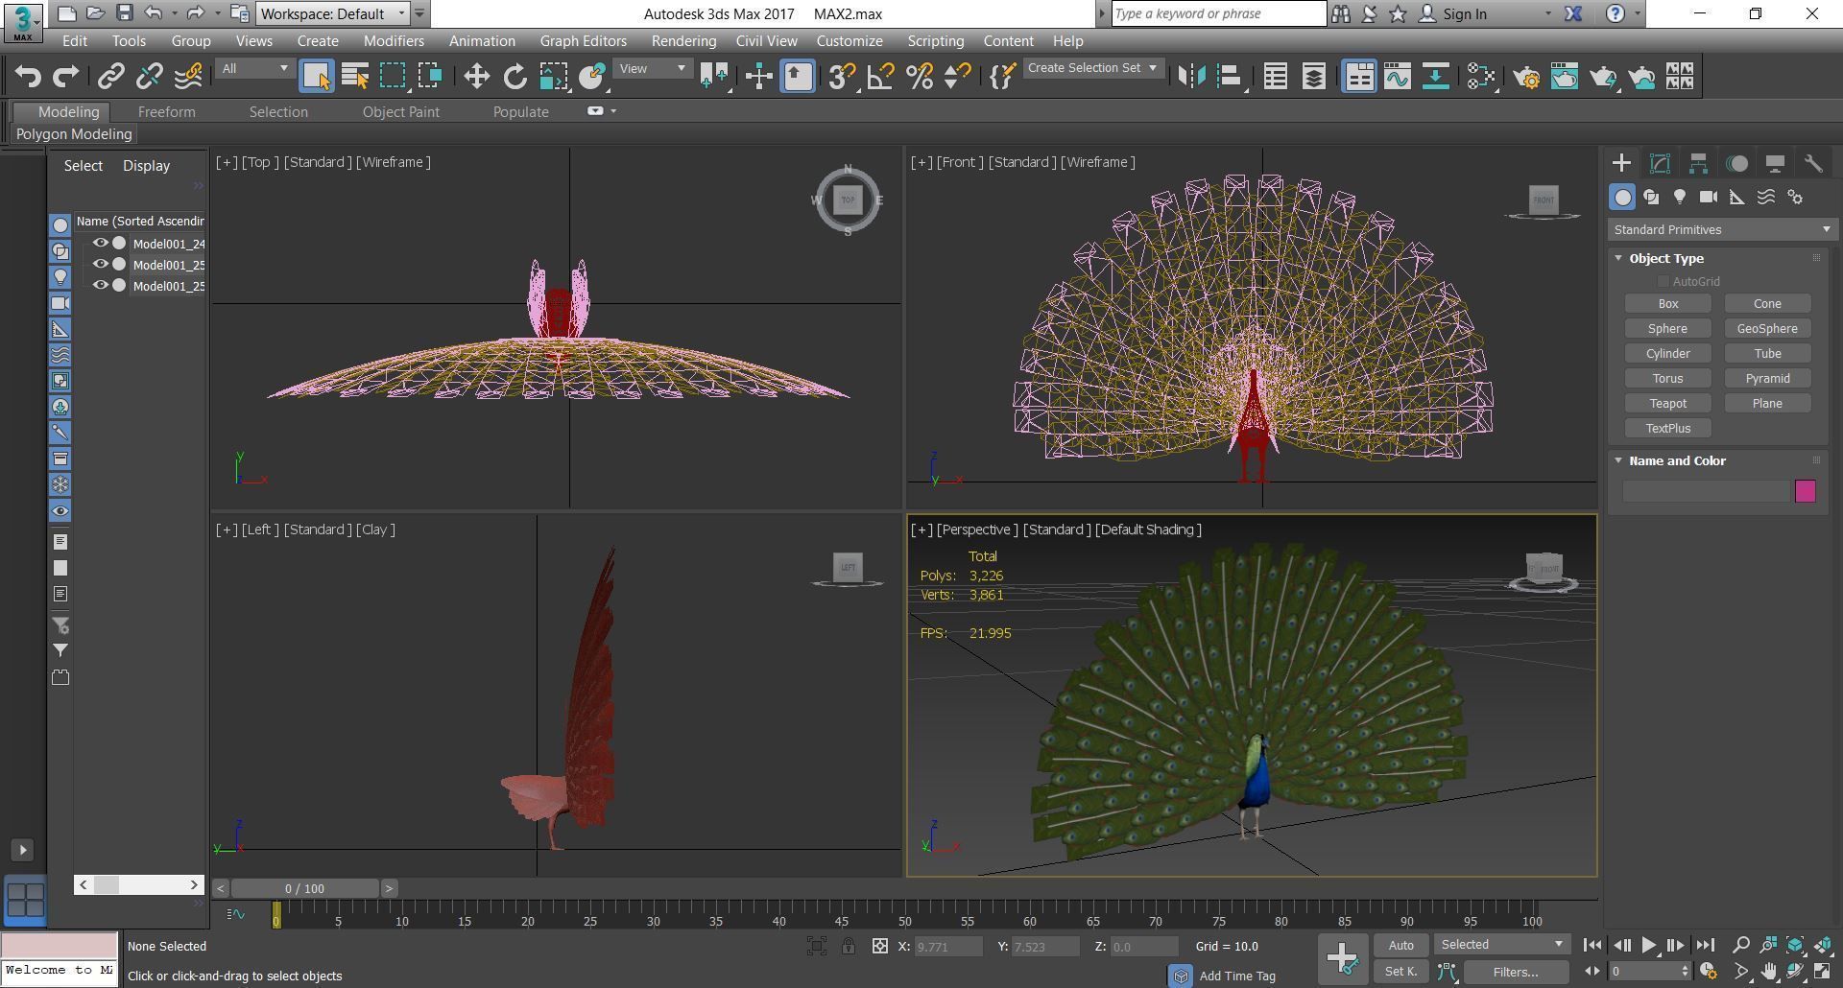Image resolution: width=1843 pixels, height=988 pixels.
Task: Open the Modifiers menu
Action: (394, 41)
